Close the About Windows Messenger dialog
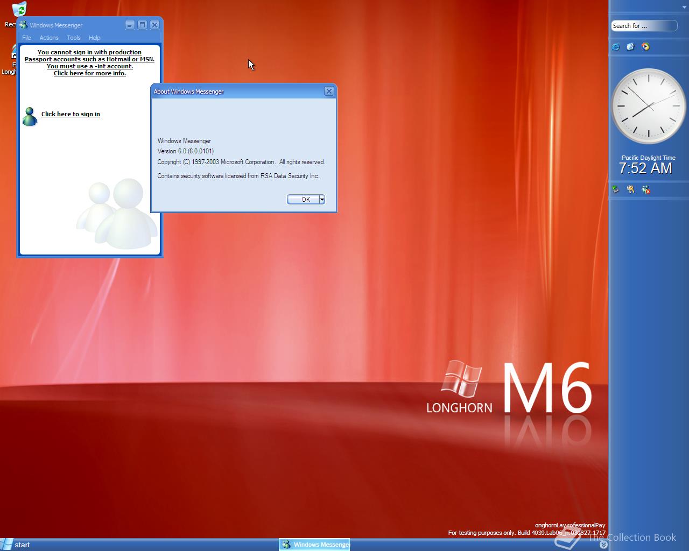The image size is (689, 551). (329, 91)
